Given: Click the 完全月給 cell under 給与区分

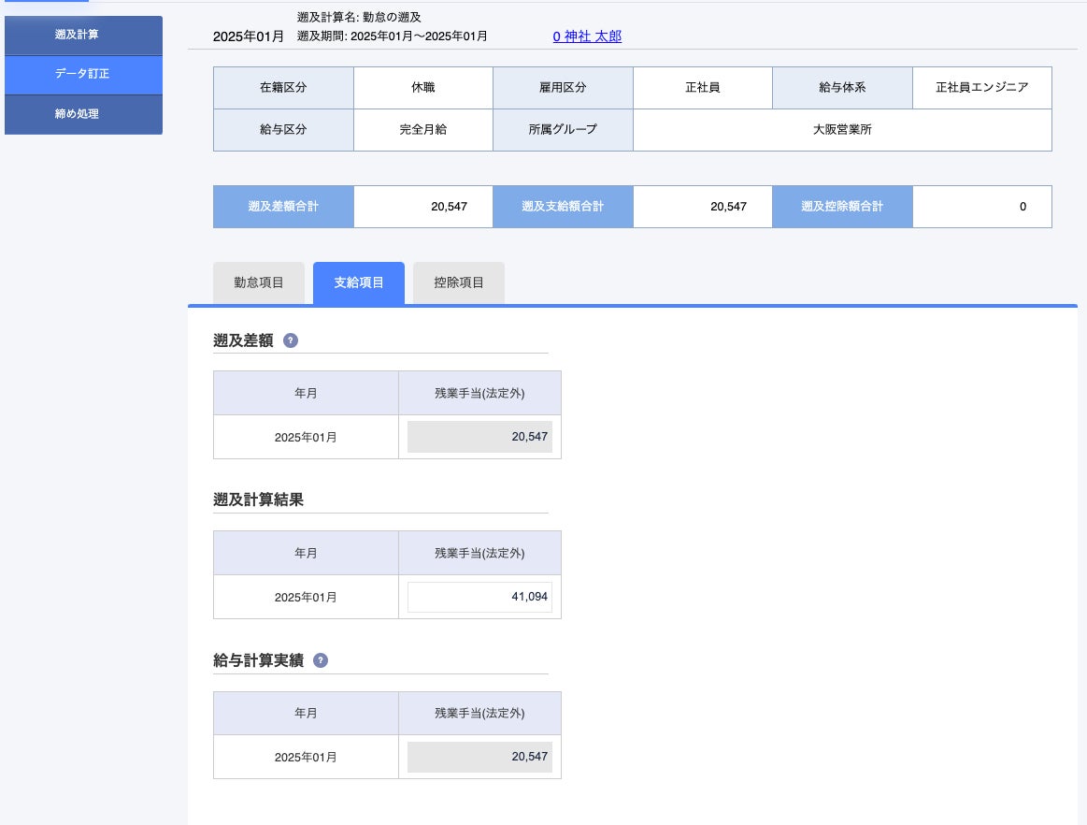Looking at the screenshot, I should click(x=422, y=130).
